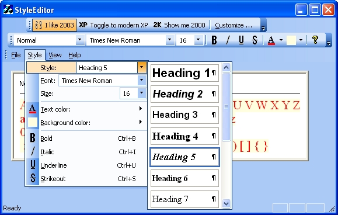The image size is (338, 215).
Task: Click the yellow question mark help icon
Action: (x=315, y=40)
